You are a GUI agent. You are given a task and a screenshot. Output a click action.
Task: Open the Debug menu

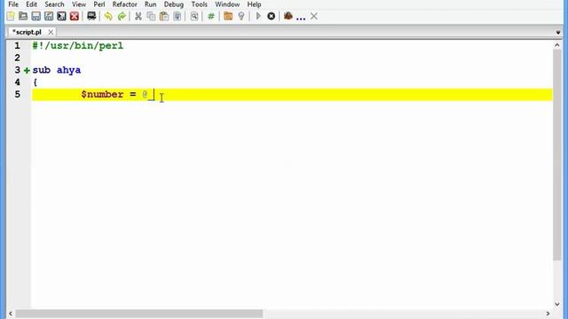[x=174, y=4]
